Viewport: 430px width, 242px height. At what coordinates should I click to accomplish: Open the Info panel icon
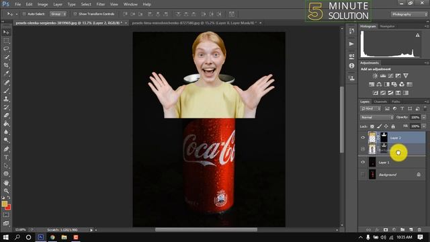coord(351,66)
